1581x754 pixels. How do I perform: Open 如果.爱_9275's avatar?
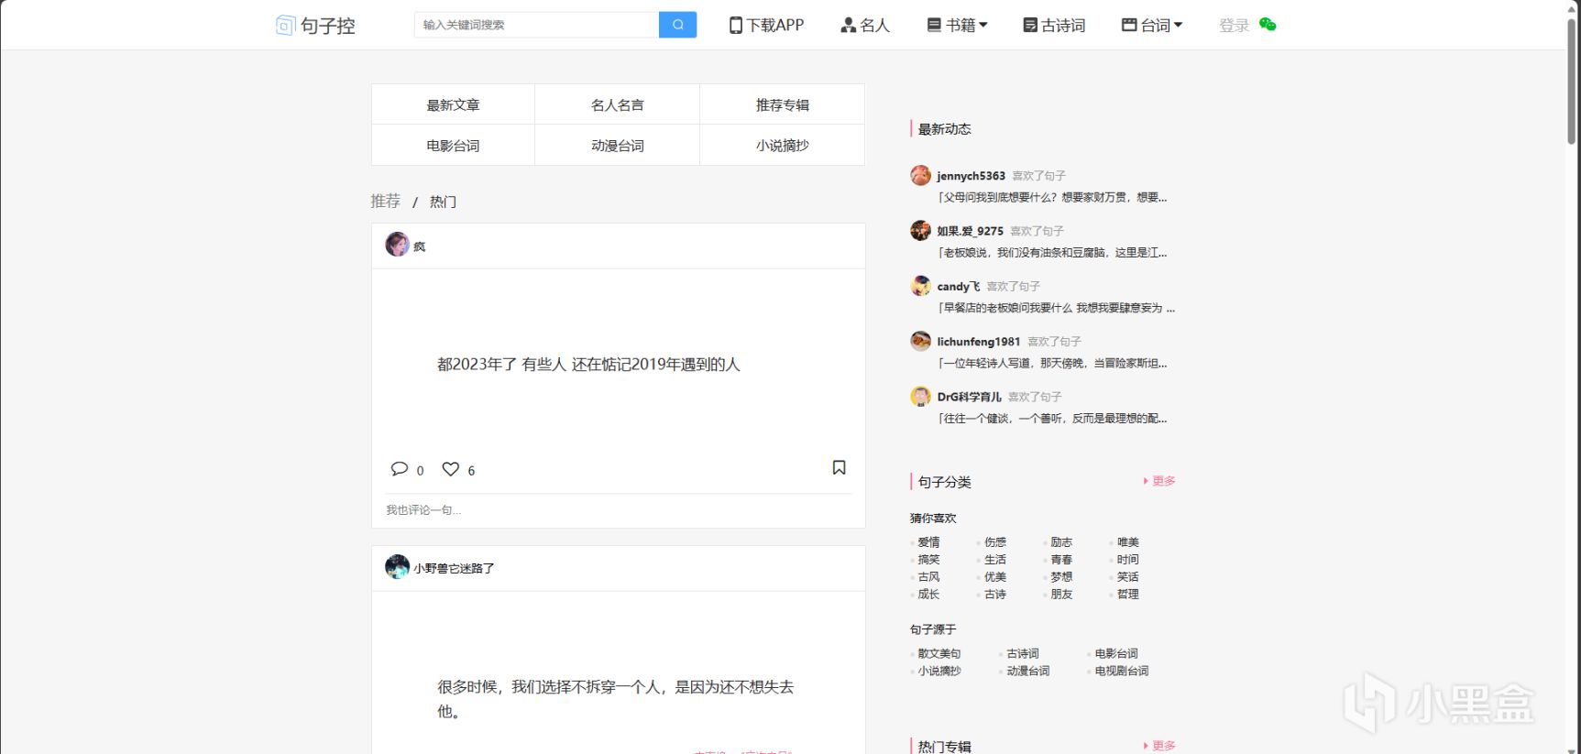920,230
